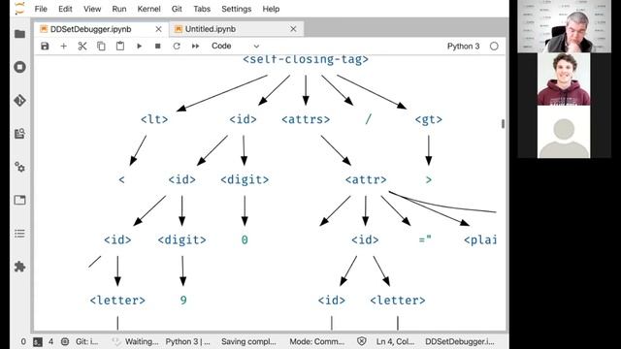Click the kernel status circle indicator

[494, 46]
